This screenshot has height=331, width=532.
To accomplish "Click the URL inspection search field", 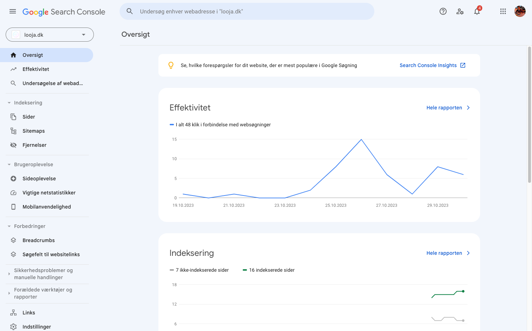I will tap(247, 11).
